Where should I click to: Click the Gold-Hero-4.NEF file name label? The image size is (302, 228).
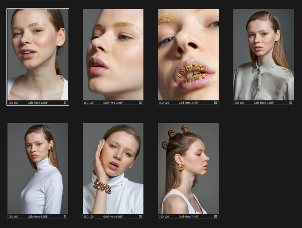click(x=264, y=103)
